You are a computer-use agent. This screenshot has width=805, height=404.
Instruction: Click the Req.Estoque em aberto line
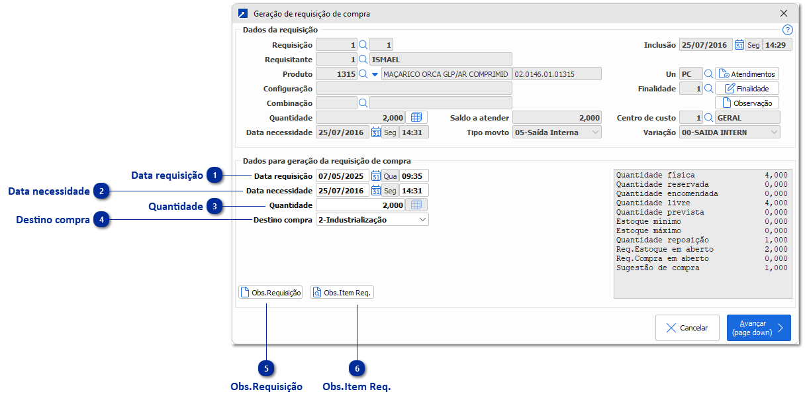(x=702, y=249)
